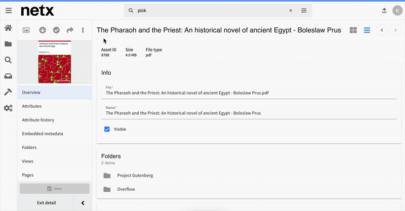Screen dimensions: 405x211
Task: Open the Project Gutenberg folder
Action: click(135, 176)
